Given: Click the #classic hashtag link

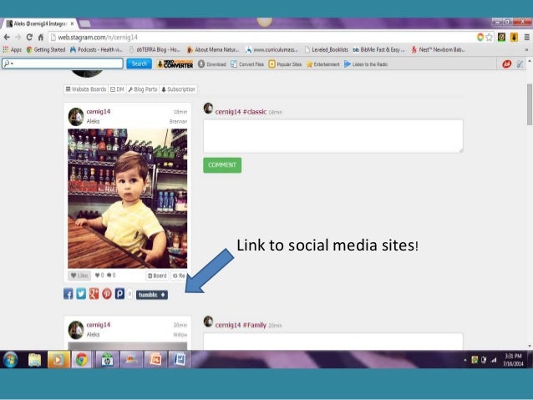Looking at the screenshot, I should point(255,112).
